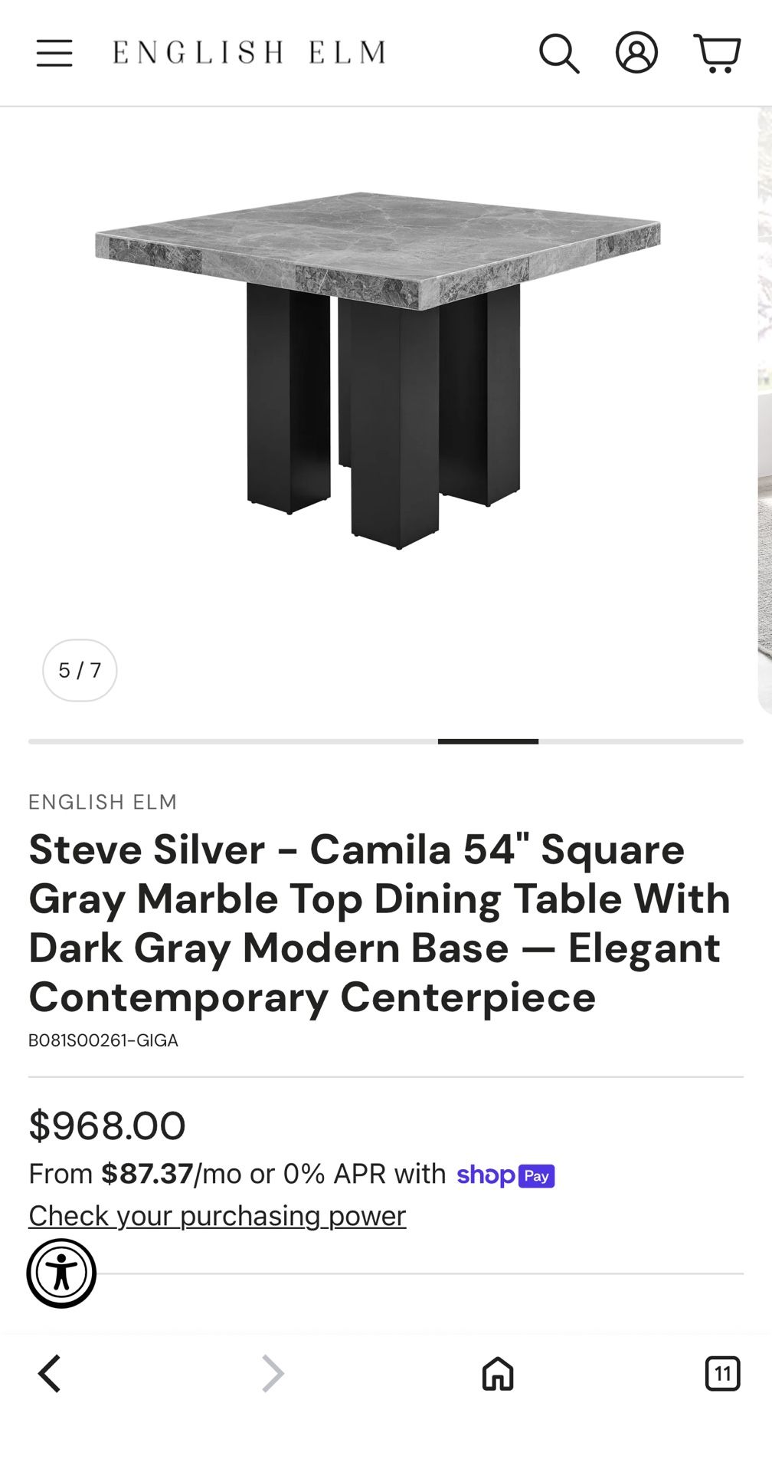772x1472 pixels.
Task: Tap the $968.00 price
Action: tap(107, 1125)
